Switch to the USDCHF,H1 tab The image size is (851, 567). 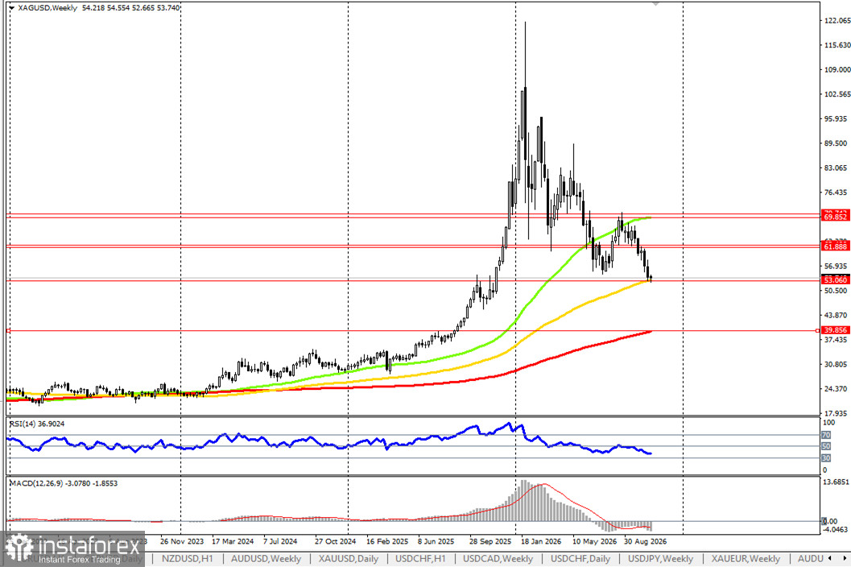pyautogui.click(x=420, y=558)
